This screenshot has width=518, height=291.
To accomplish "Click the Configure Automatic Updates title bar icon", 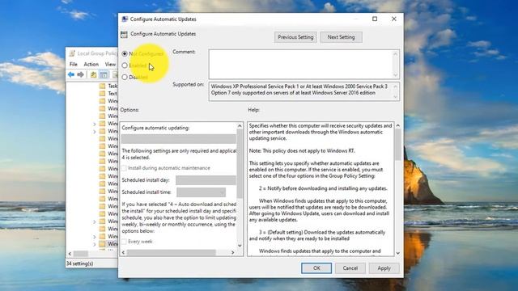I will coord(125,19).
